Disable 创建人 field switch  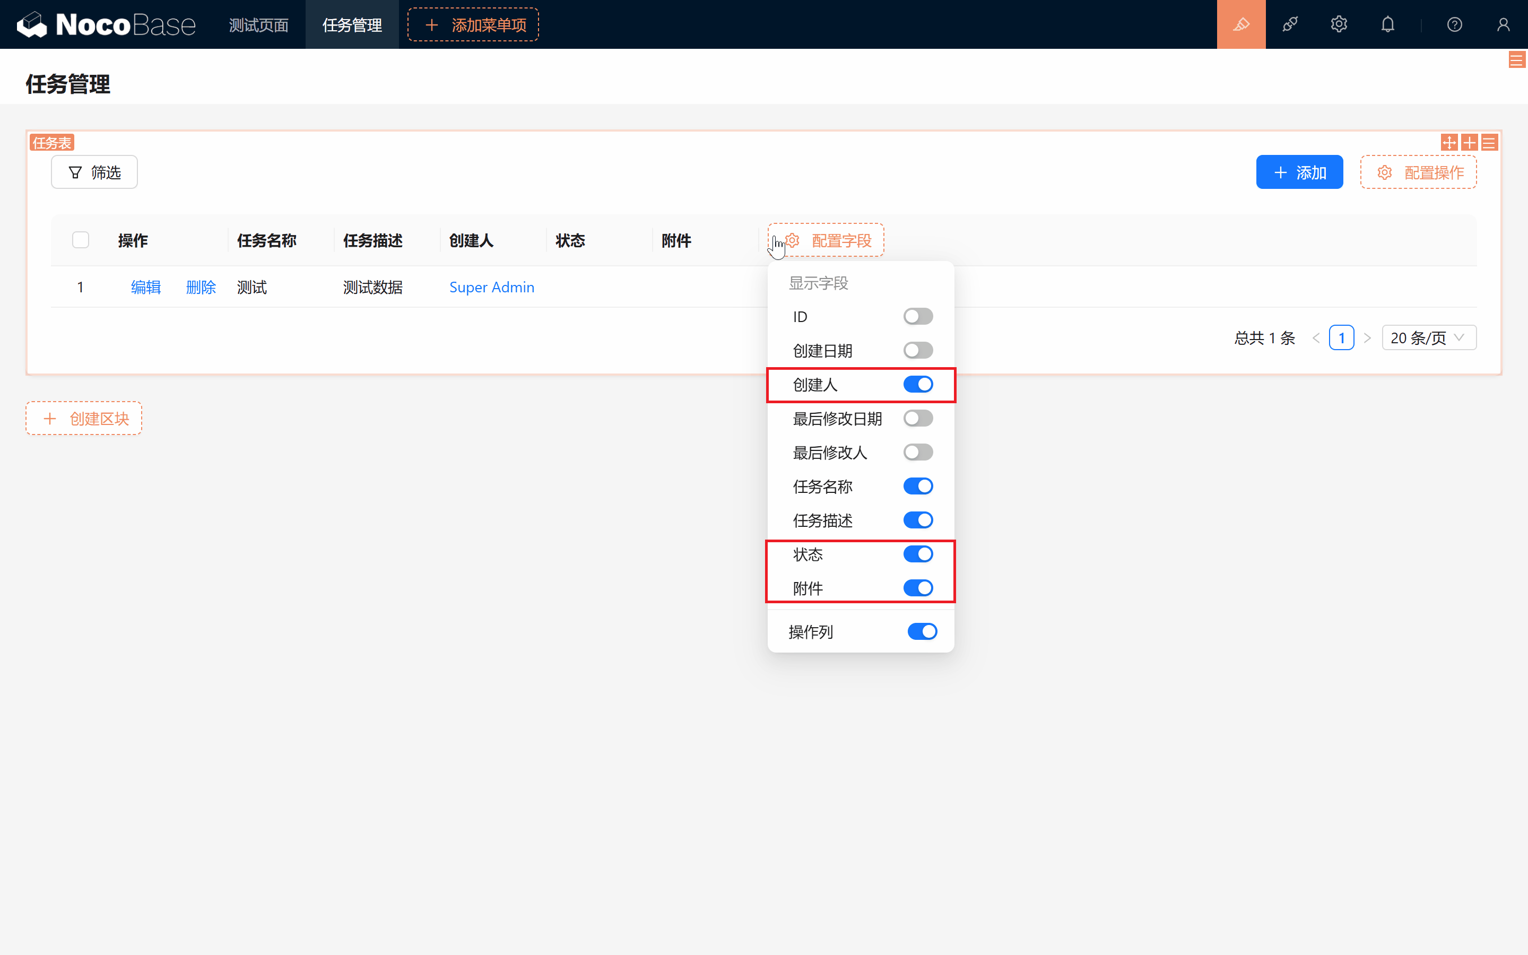[918, 385]
